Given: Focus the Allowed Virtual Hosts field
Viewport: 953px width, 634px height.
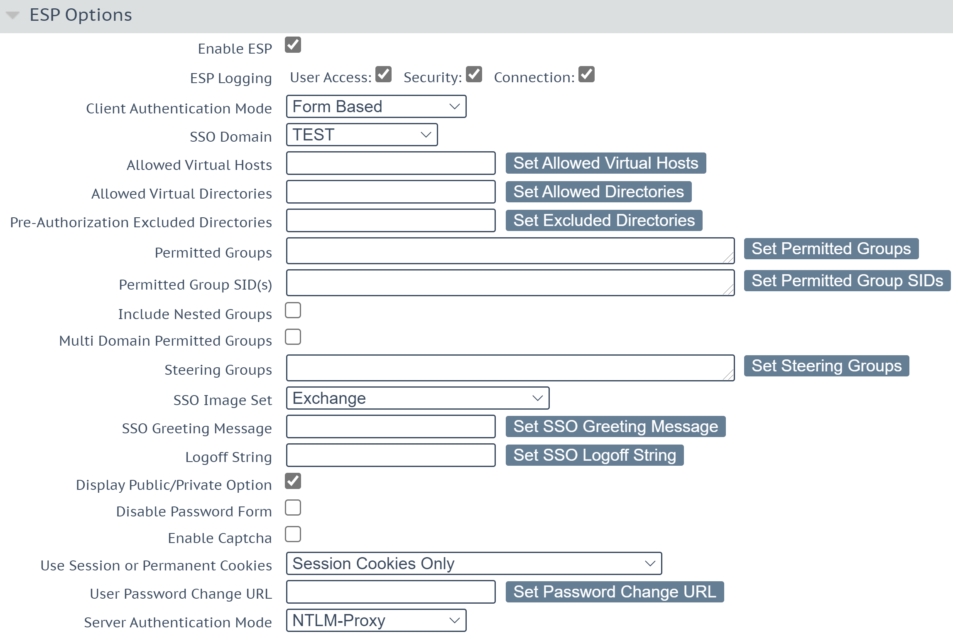Looking at the screenshot, I should click(391, 163).
